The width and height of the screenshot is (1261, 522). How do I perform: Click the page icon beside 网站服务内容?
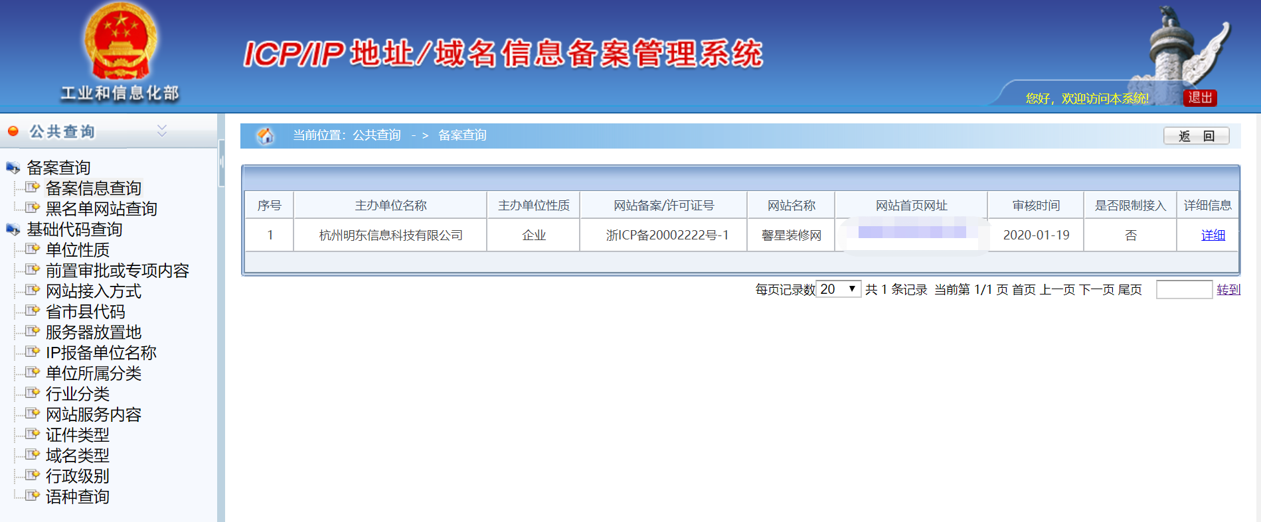[x=33, y=413]
